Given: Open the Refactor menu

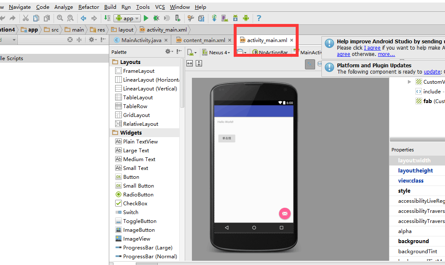Looking at the screenshot, I should [x=89, y=7].
